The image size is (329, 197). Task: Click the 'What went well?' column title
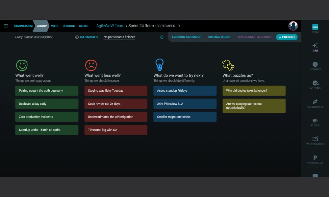(x=29, y=76)
